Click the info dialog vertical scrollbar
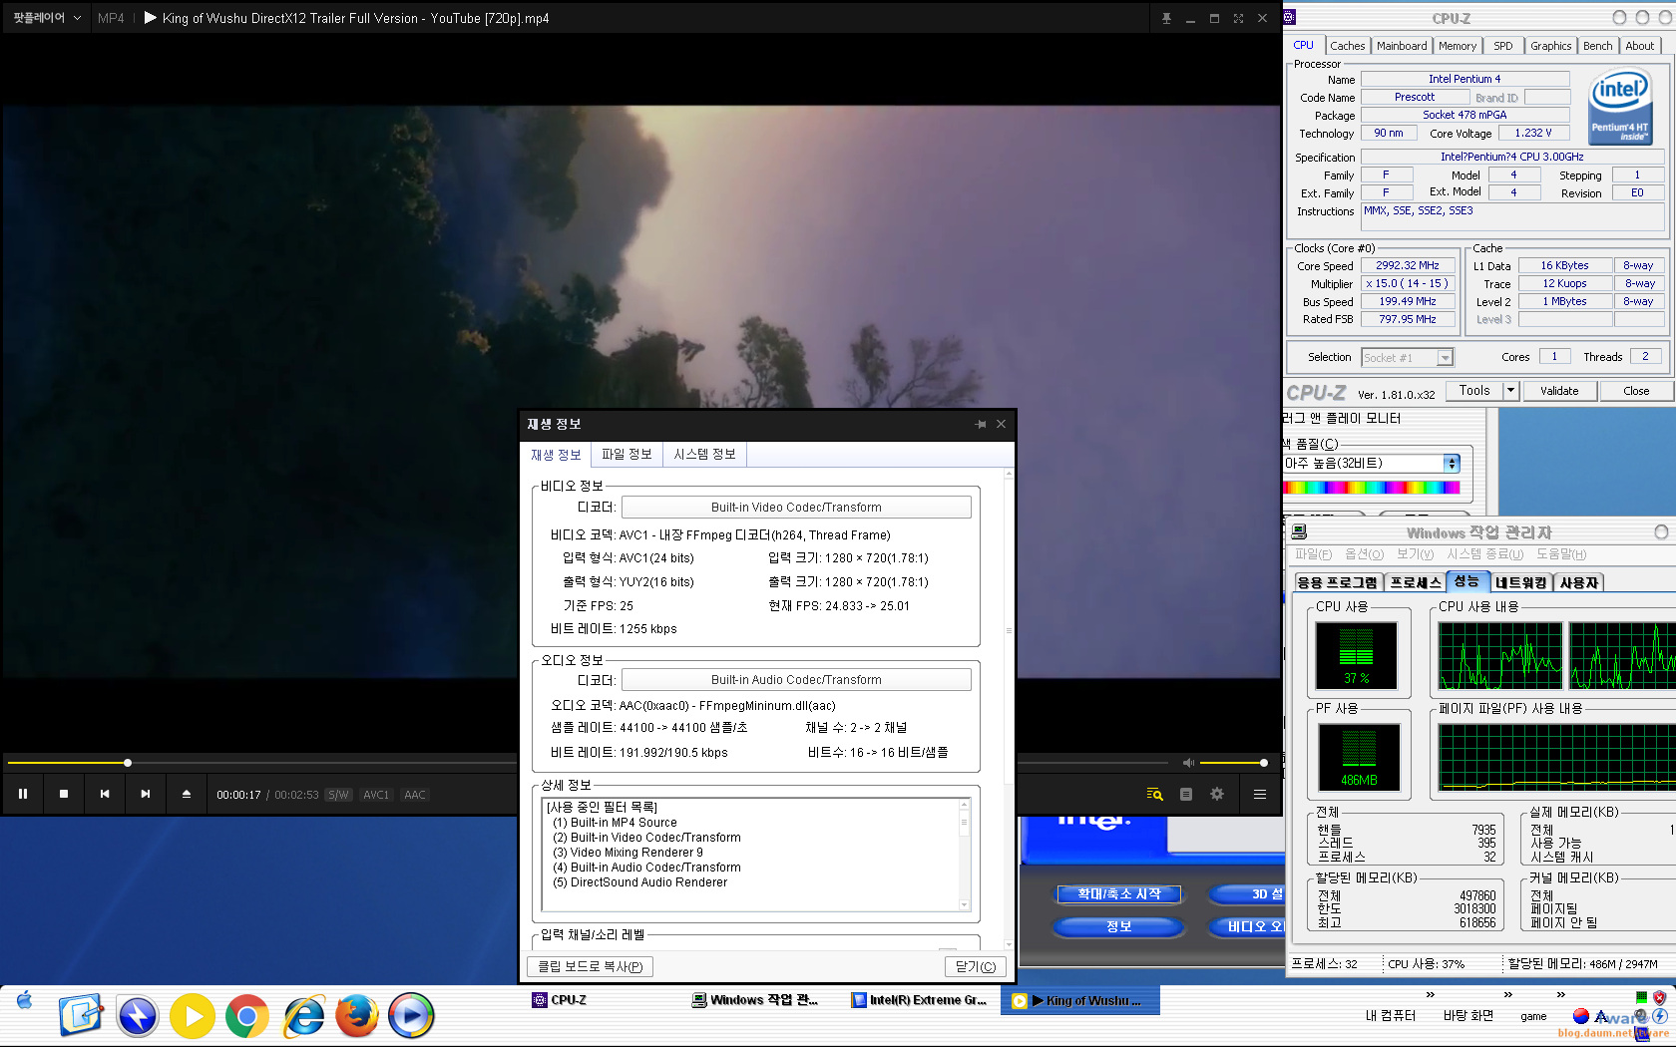 tap(1009, 708)
